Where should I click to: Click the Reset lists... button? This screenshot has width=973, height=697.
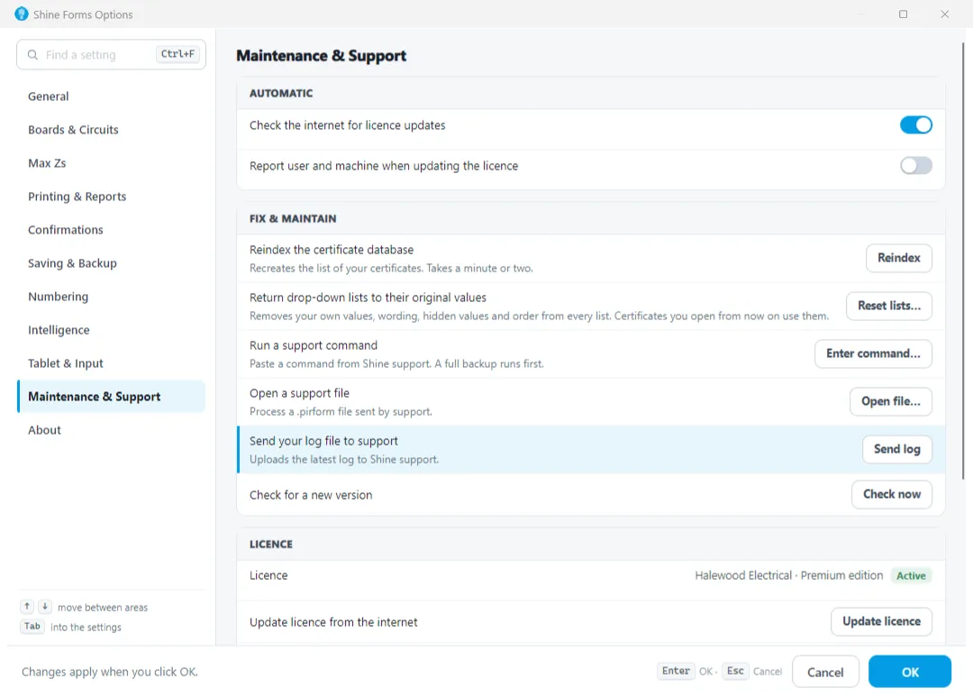(888, 306)
